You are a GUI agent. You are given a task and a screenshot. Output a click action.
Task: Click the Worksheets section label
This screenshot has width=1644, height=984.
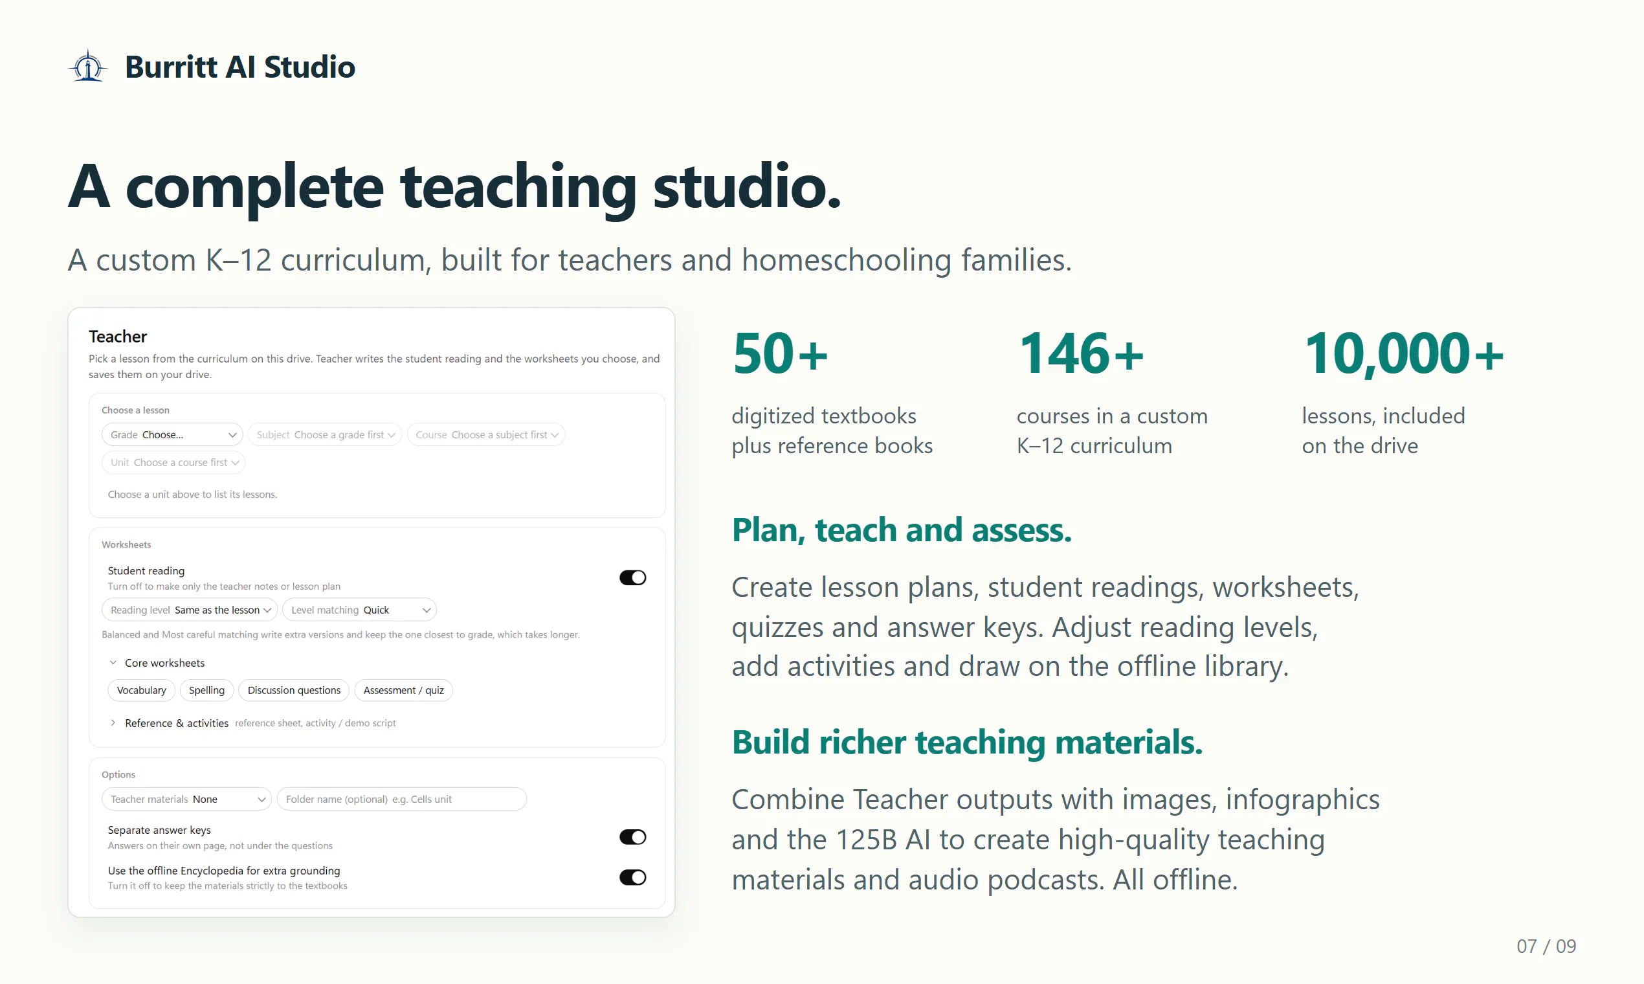pos(126,544)
